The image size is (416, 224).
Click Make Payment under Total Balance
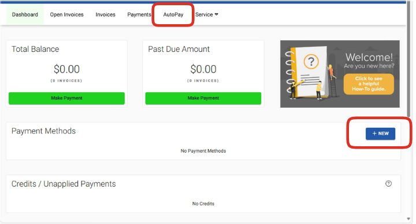tap(66, 98)
